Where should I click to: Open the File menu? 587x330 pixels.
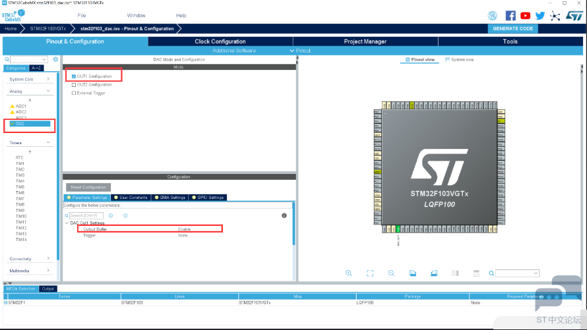click(82, 16)
